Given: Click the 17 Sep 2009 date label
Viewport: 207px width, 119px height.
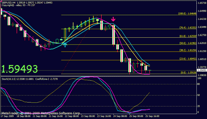Looking at the screenshot, I should point(7,116).
